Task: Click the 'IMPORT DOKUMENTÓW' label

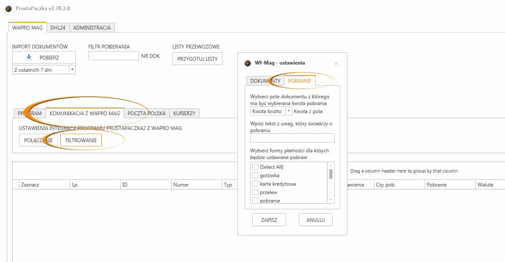Action: (x=40, y=46)
